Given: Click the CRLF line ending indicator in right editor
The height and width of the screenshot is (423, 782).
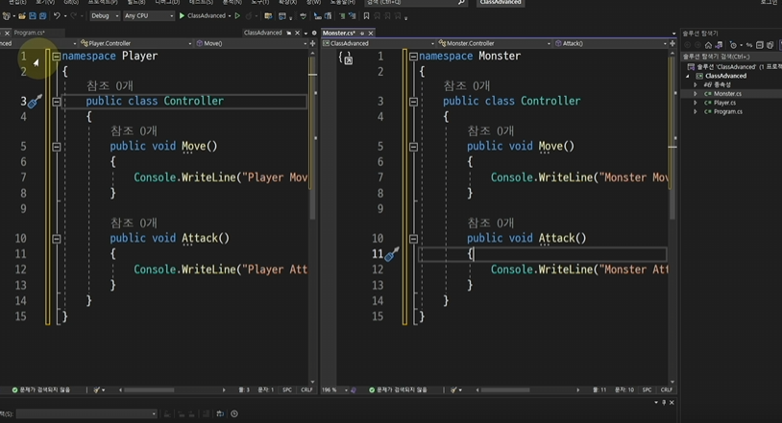Looking at the screenshot, I should point(666,390).
